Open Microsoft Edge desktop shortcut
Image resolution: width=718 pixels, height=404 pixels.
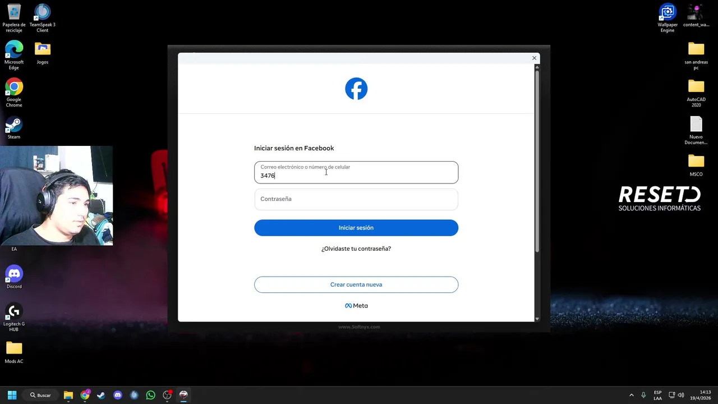14,55
